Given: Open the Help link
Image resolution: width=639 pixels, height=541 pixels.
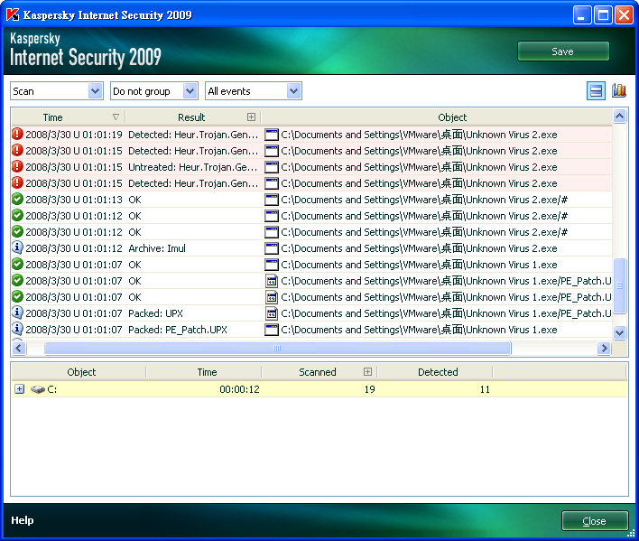Looking at the screenshot, I should 23,520.
